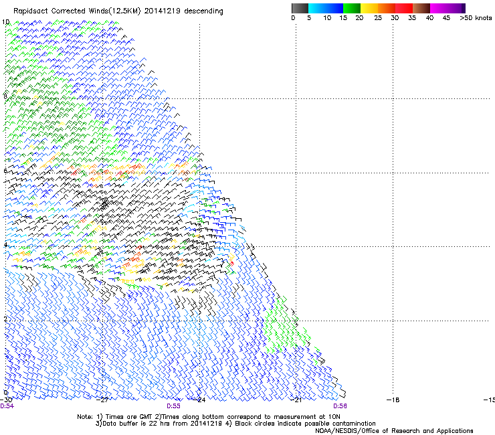Click the '35' legend scale label
The width and height of the screenshot is (495, 435).
412,17
